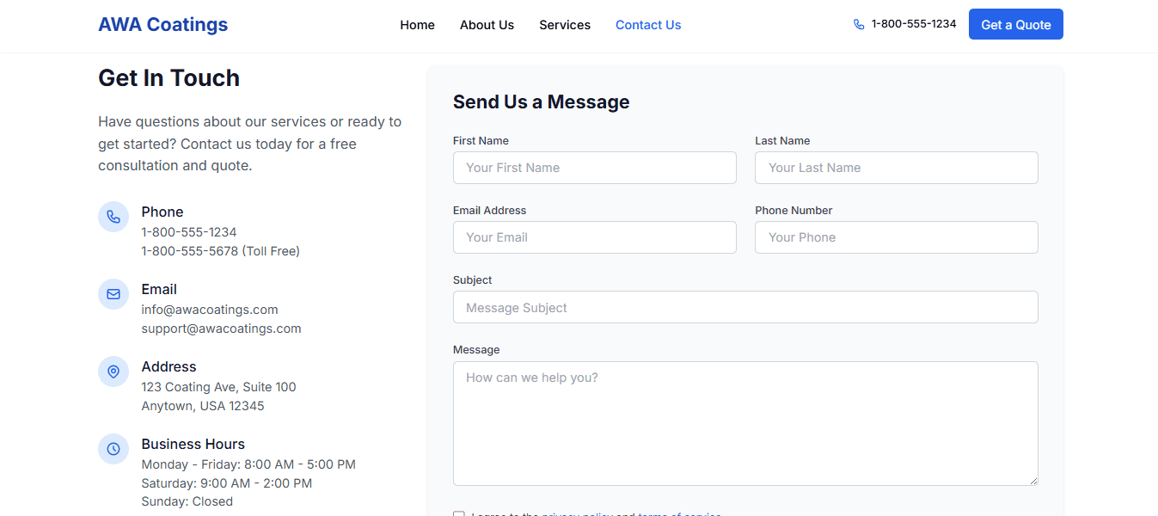
Task: Click into the Your Email field
Action: pos(595,237)
